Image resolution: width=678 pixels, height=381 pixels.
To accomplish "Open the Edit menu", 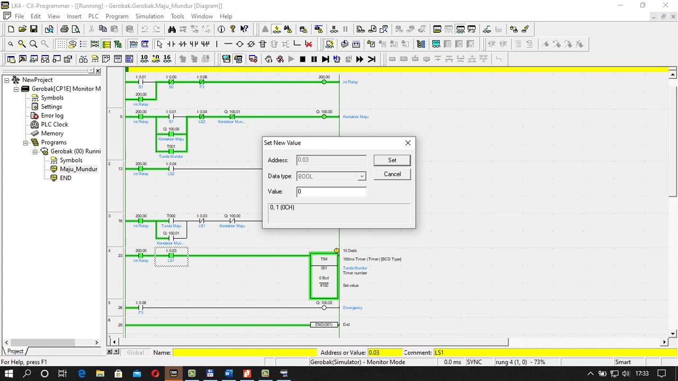I will tap(35, 16).
